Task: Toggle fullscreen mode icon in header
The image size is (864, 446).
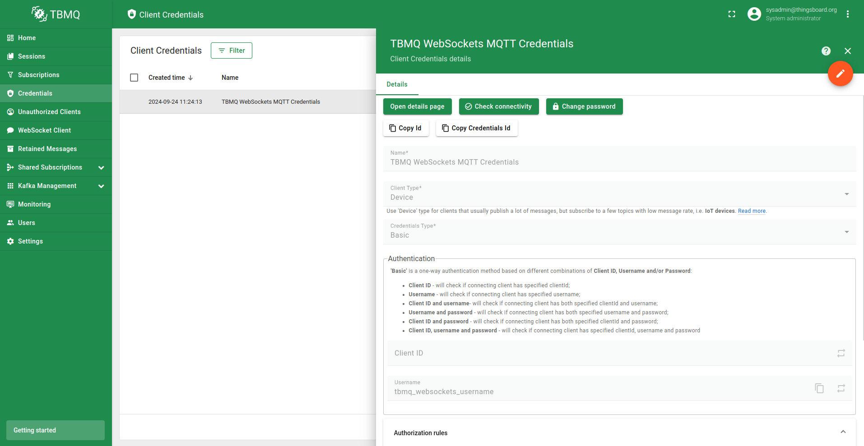Action: [x=732, y=14]
